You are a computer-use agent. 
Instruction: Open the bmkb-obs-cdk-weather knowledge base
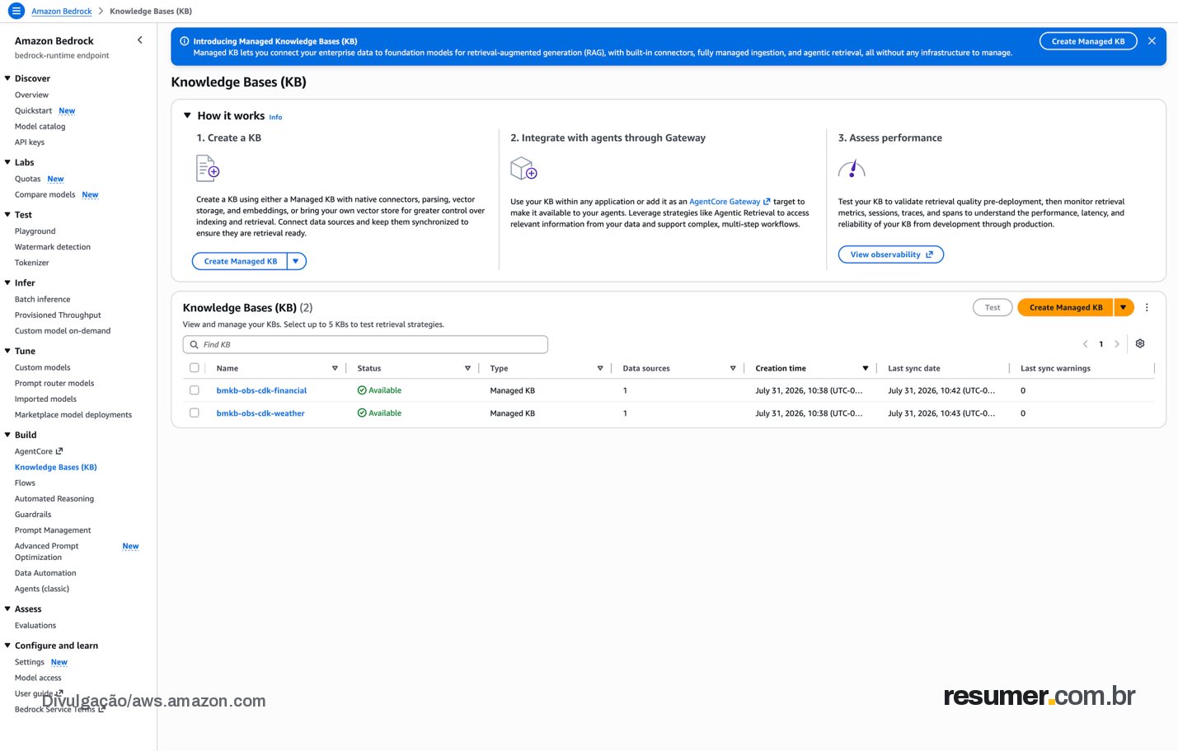(260, 413)
